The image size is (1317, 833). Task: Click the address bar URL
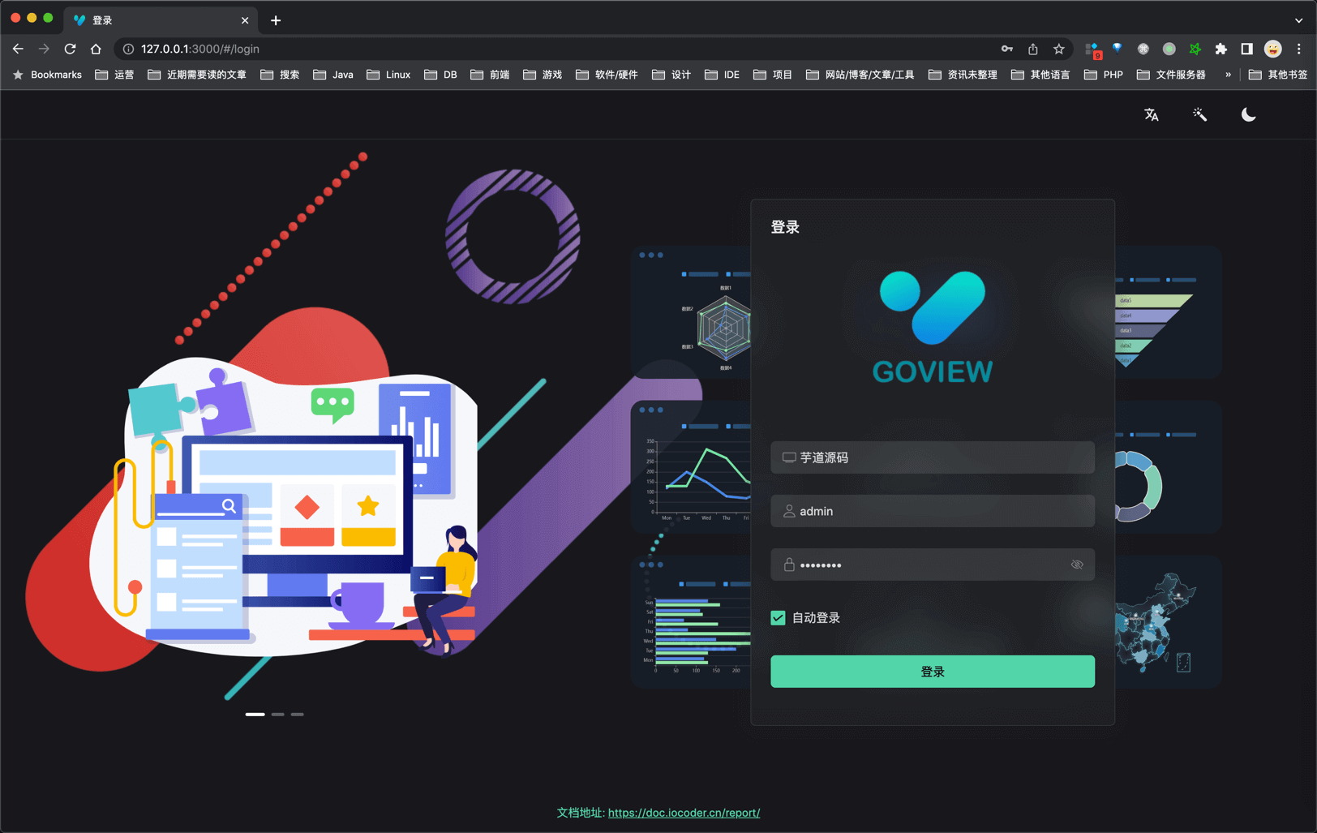(200, 49)
